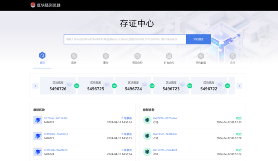
Task: Open the 扩容合约 hexagon icon
Action: (169, 56)
